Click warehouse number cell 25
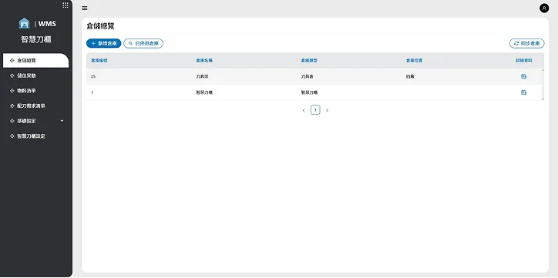 click(x=93, y=77)
